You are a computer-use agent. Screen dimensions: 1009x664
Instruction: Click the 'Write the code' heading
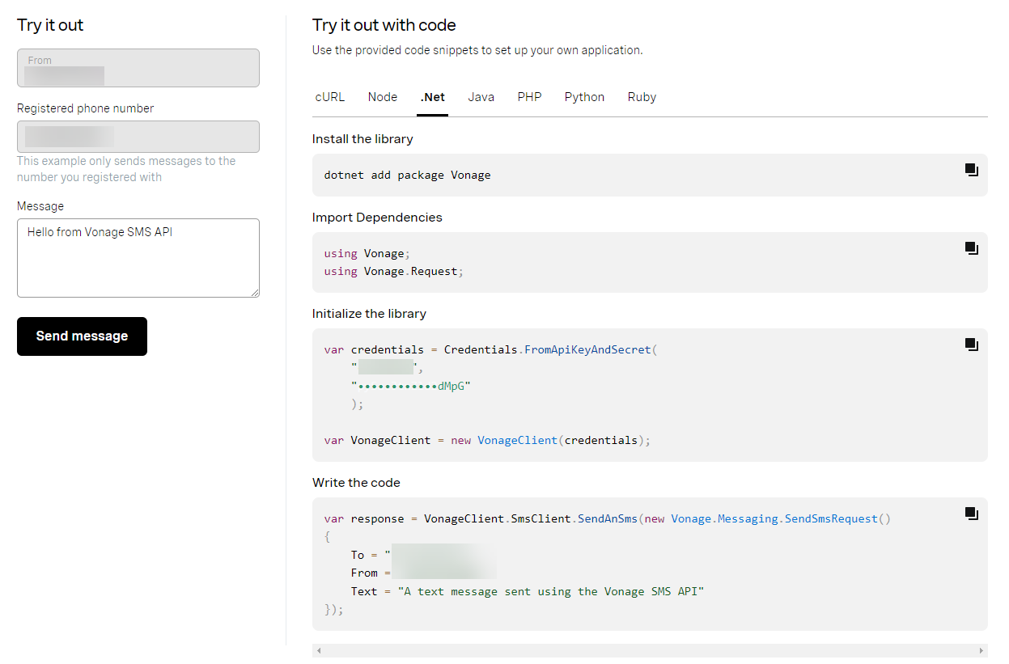coord(356,483)
